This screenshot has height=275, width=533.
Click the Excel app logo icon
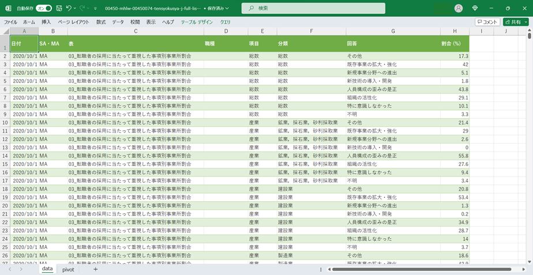pyautogui.click(x=8, y=8)
